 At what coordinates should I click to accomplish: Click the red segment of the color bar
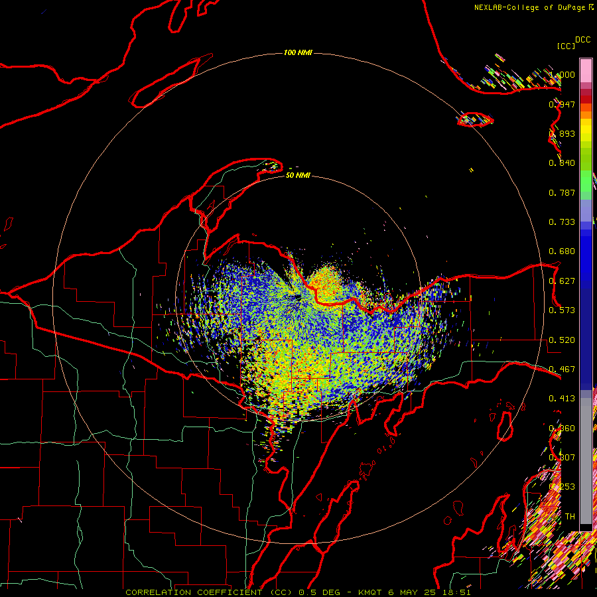586,99
